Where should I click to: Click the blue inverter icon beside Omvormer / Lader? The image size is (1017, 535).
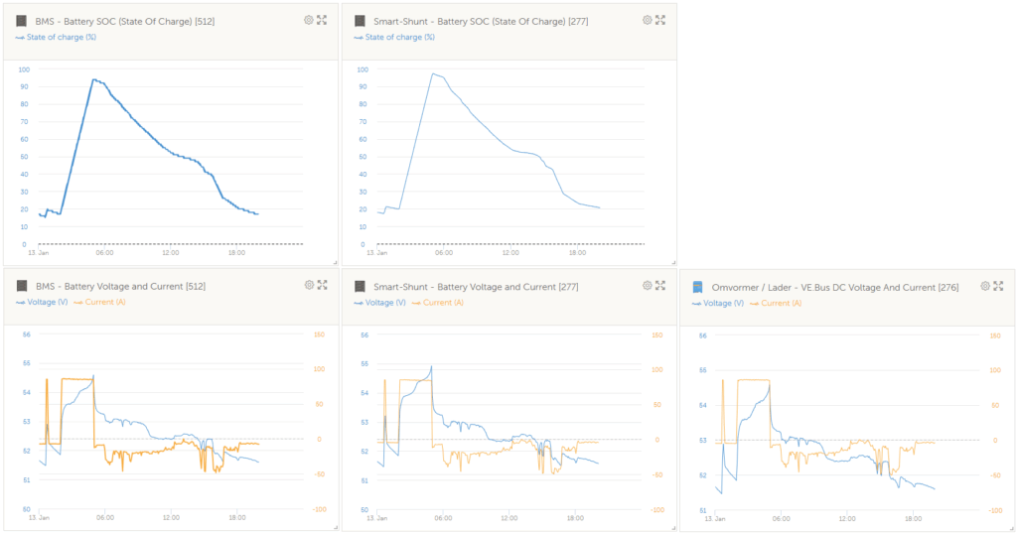pyautogui.click(x=698, y=287)
